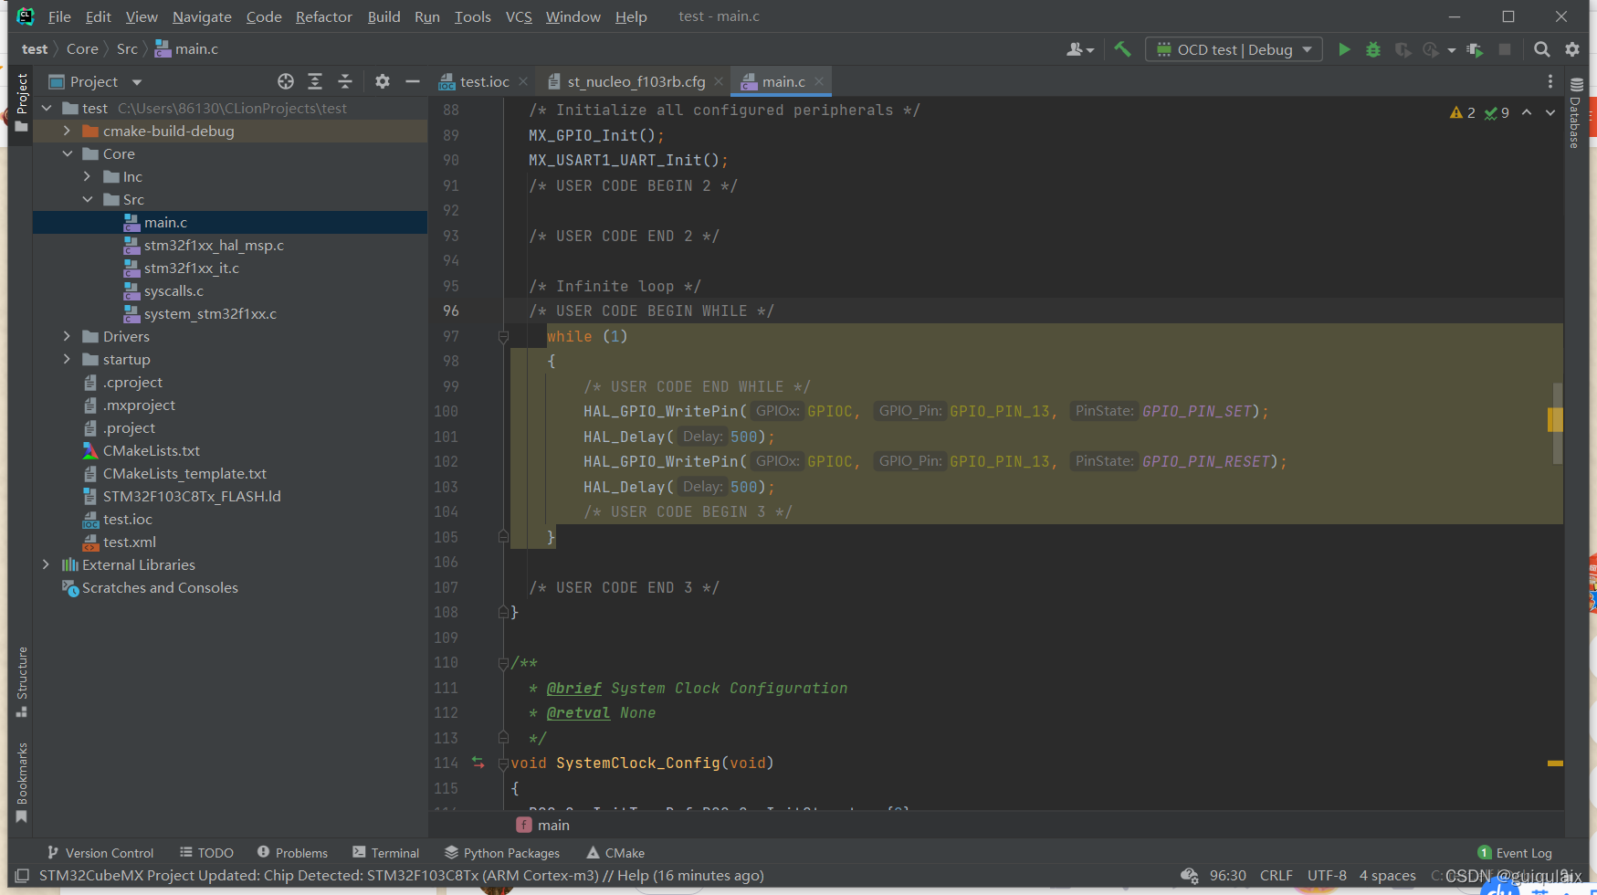Expand the Inc folder
Viewport: 1597px width, 895px height.
click(x=87, y=176)
